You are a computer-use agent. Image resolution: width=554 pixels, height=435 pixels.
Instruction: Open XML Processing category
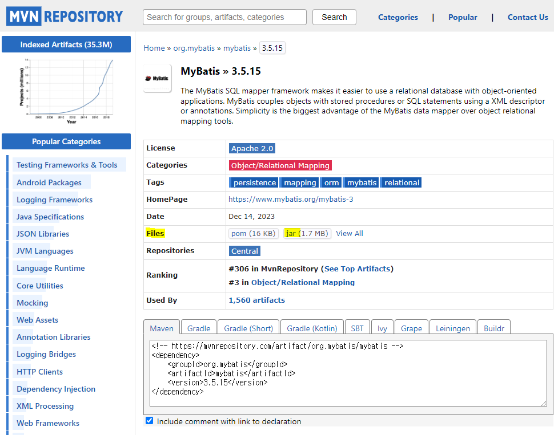pyautogui.click(x=45, y=406)
